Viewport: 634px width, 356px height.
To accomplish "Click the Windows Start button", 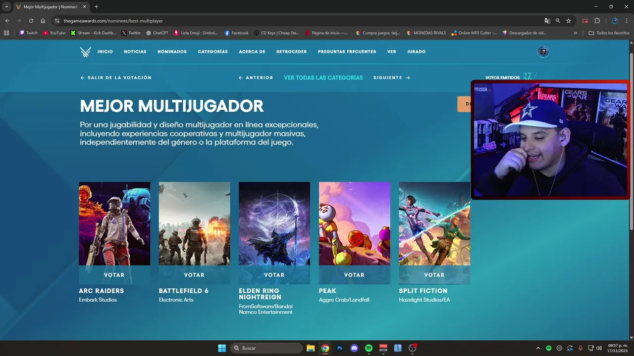I will [222, 348].
